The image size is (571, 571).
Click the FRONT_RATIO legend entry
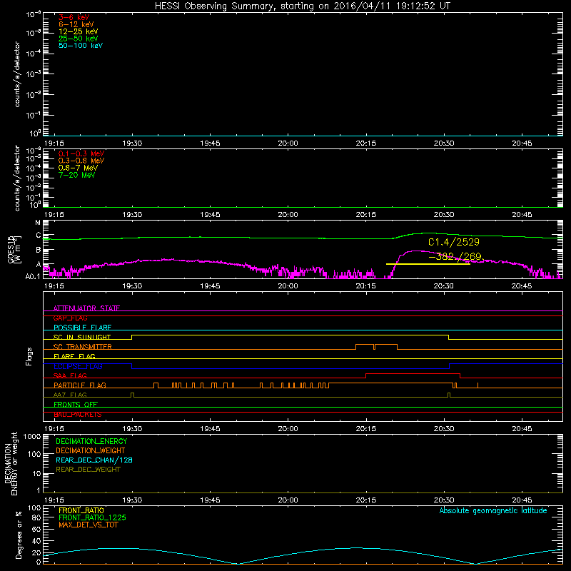point(81,510)
